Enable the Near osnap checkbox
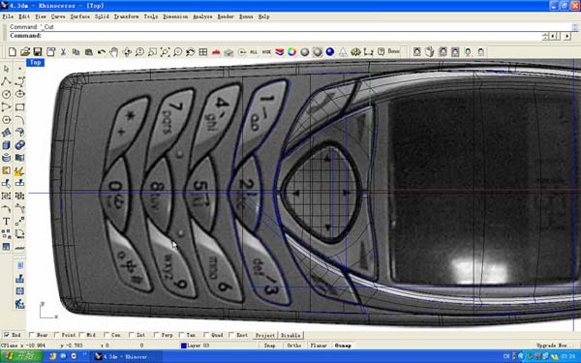The width and height of the screenshot is (581, 363). [x=32, y=335]
